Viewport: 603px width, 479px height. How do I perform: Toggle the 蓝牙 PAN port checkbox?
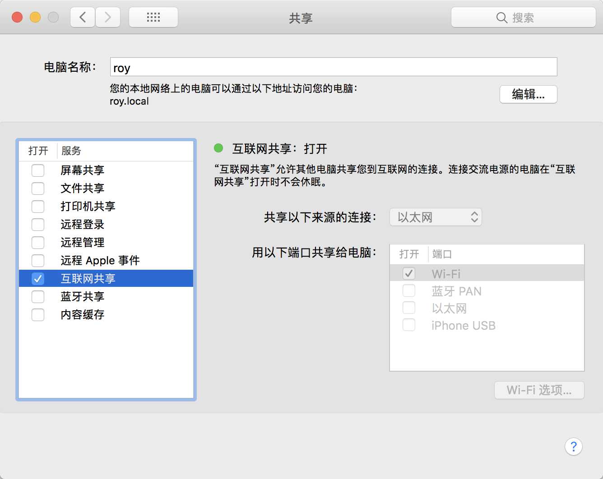pos(409,290)
